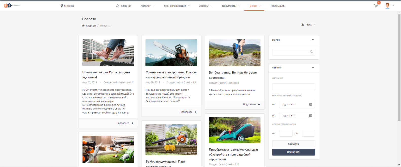Click the Новости page heading
This screenshot has width=401, height=167.
pyautogui.click(x=89, y=19)
